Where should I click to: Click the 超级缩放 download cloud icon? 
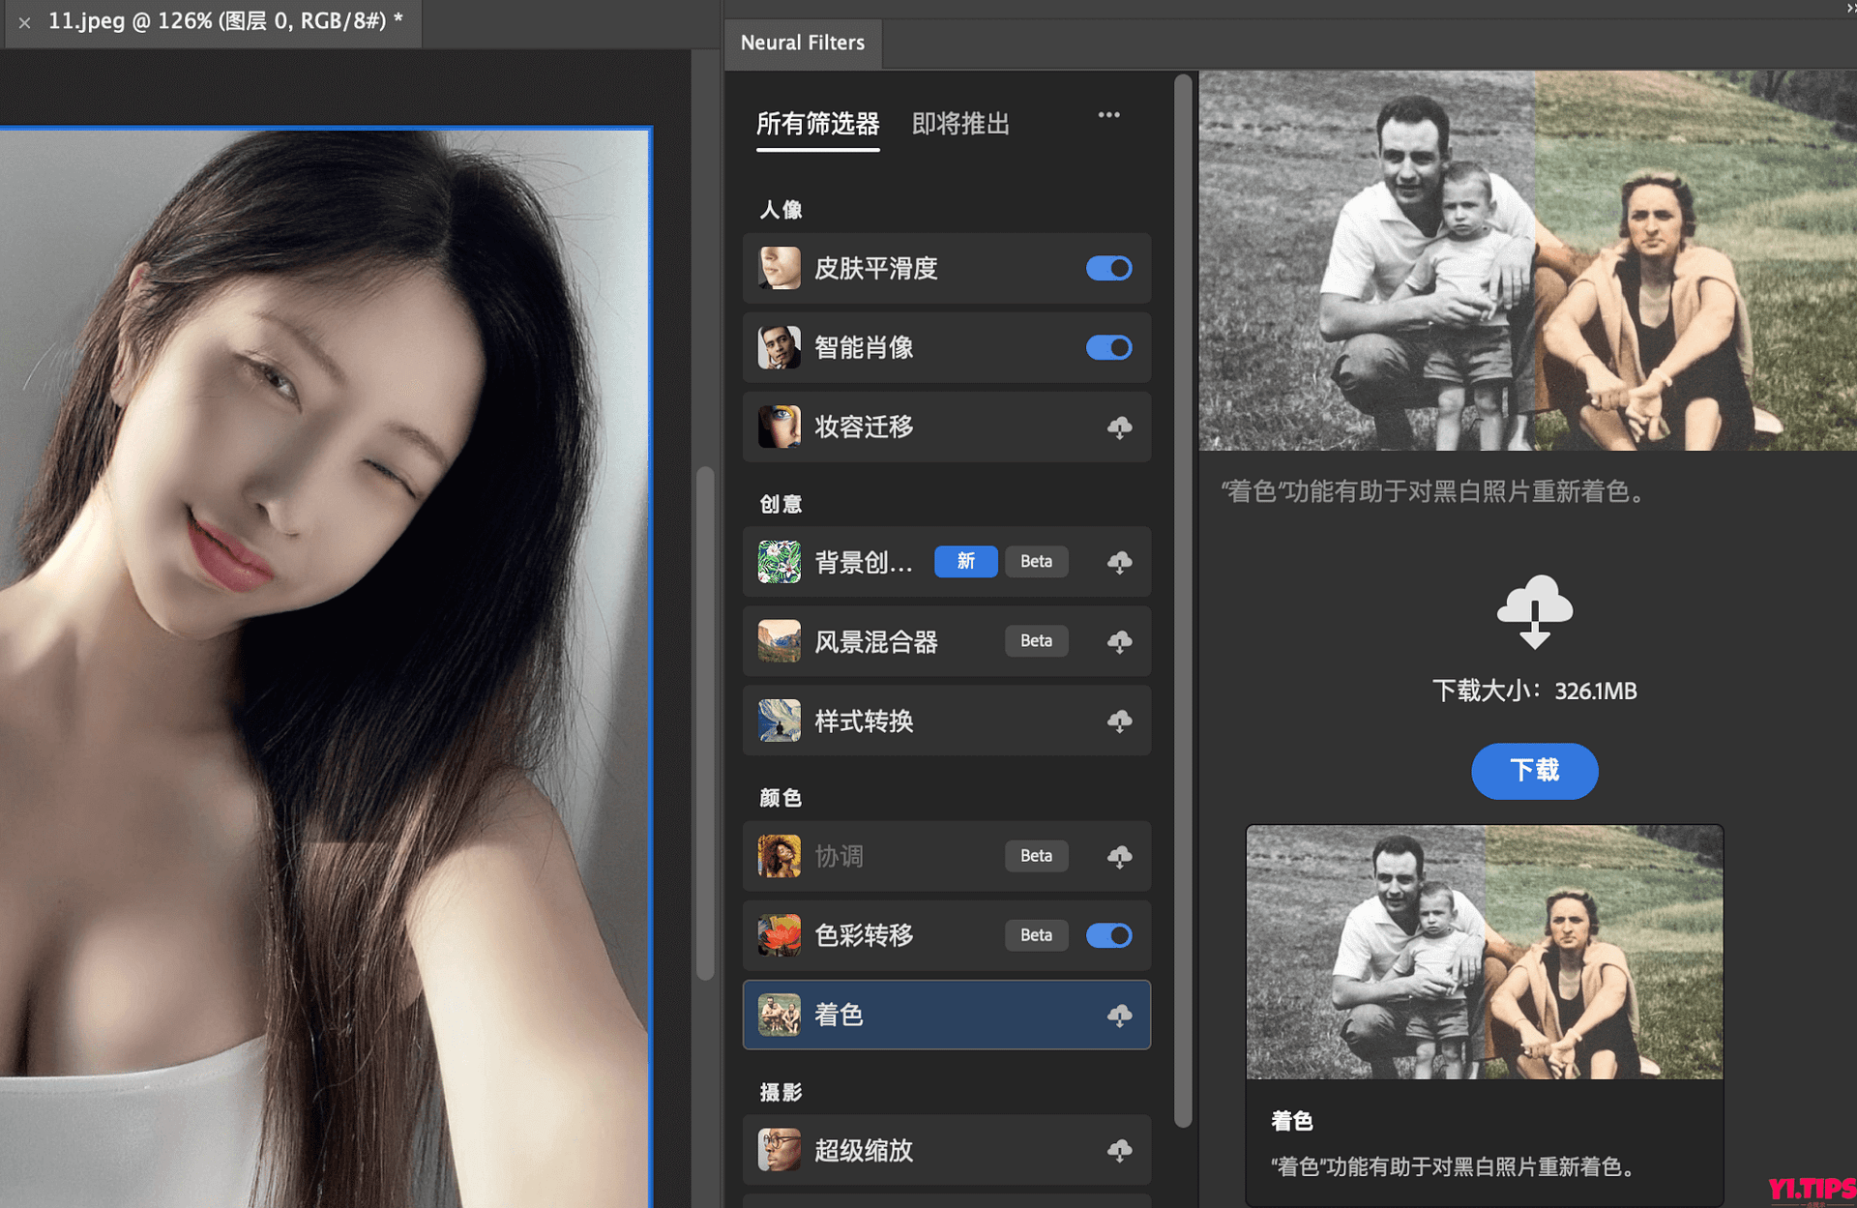pyautogui.click(x=1120, y=1151)
